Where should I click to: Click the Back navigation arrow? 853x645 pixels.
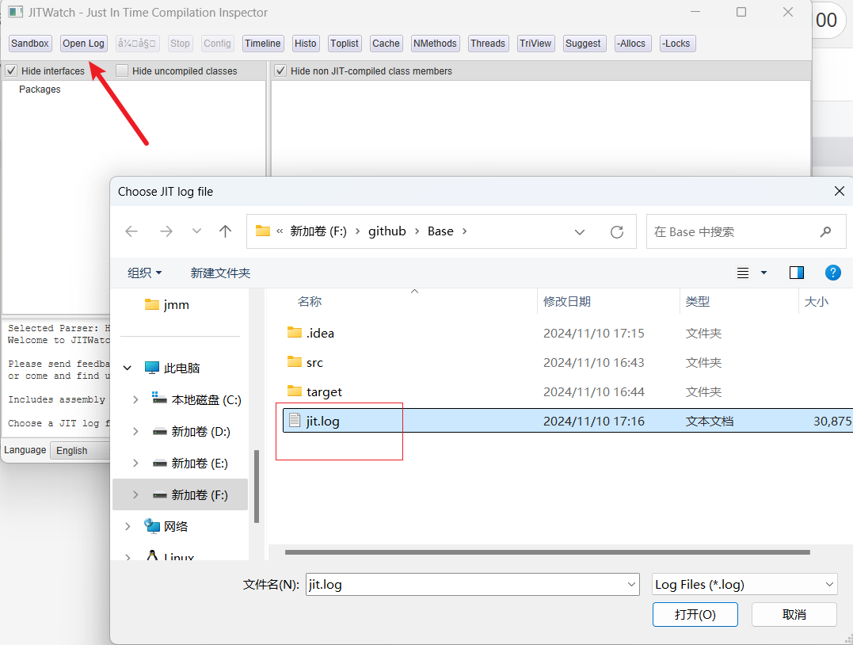pos(131,231)
